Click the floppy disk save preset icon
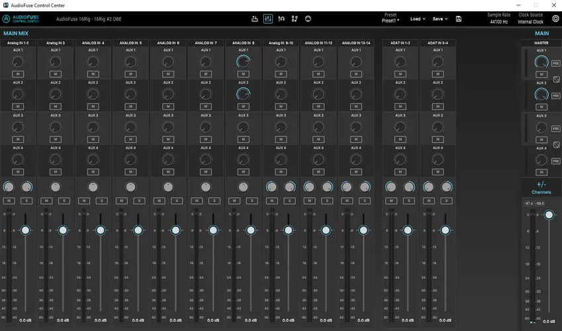The width and height of the screenshot is (562, 331). pyautogui.click(x=459, y=19)
